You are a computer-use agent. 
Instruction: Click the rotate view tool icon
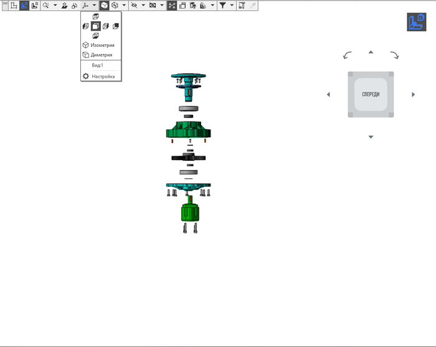(x=75, y=6)
